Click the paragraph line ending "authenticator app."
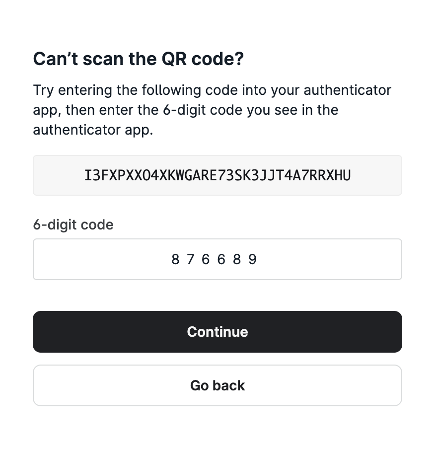Screen dimensions: 439x449 click(93, 130)
